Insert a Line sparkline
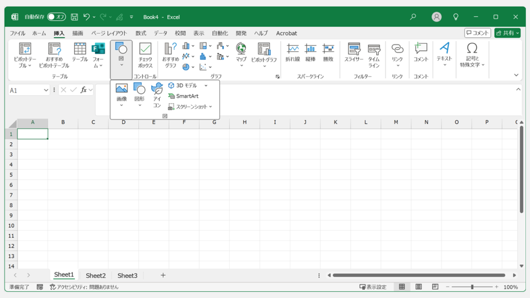Viewport: 530px width, 298px height. (292, 52)
